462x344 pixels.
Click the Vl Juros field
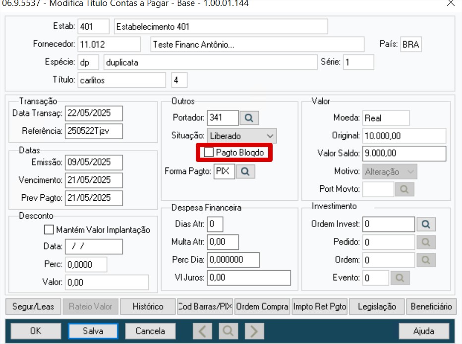pyautogui.click(x=249, y=278)
